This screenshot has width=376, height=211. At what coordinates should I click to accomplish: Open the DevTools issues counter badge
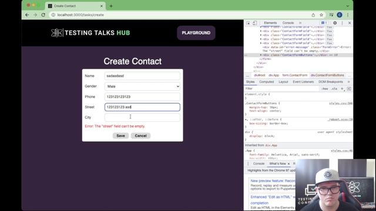pos(324,23)
